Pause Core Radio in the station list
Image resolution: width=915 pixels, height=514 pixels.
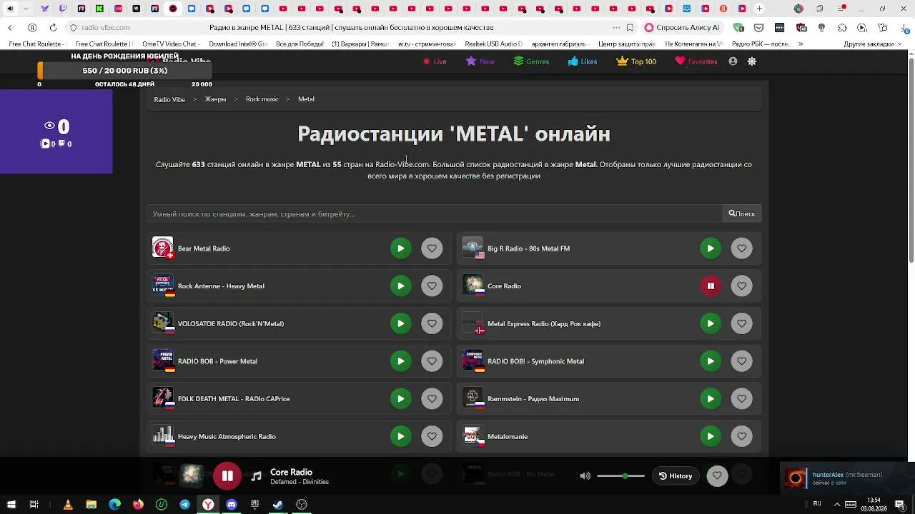pos(711,286)
